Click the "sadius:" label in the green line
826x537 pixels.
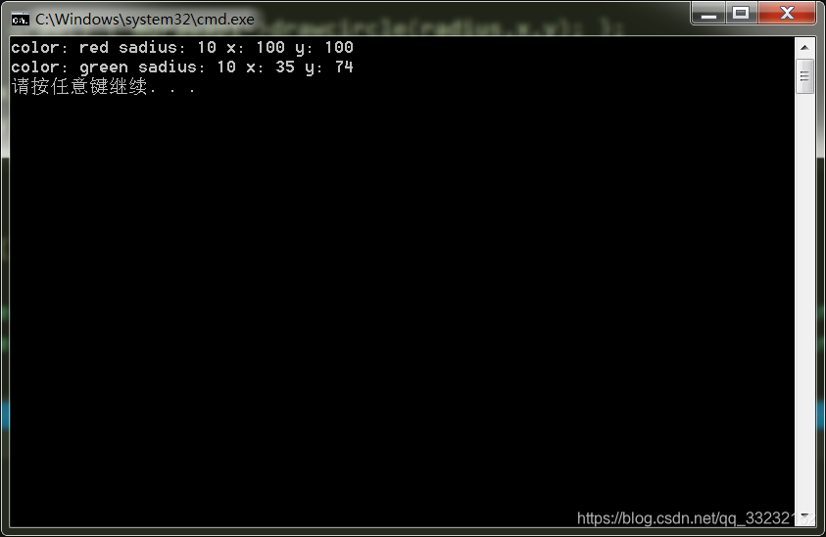(x=171, y=67)
